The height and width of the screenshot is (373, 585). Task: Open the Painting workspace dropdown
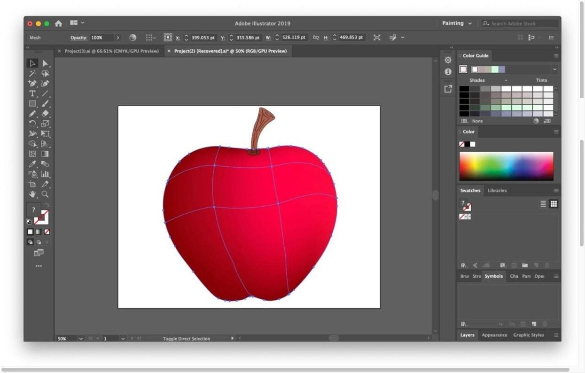pyautogui.click(x=457, y=23)
